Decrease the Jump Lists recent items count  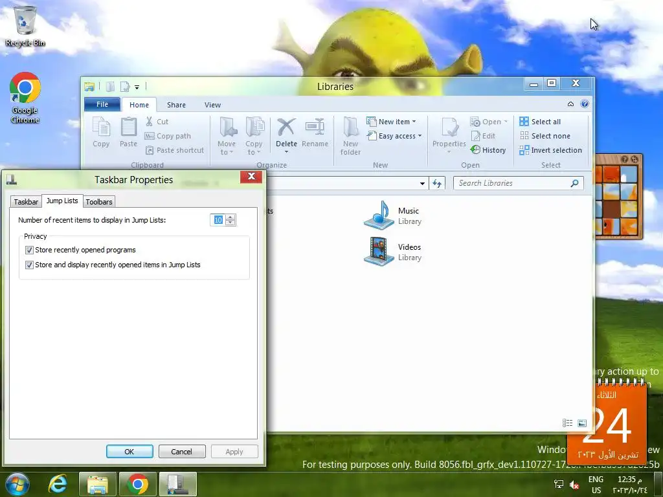(x=230, y=223)
